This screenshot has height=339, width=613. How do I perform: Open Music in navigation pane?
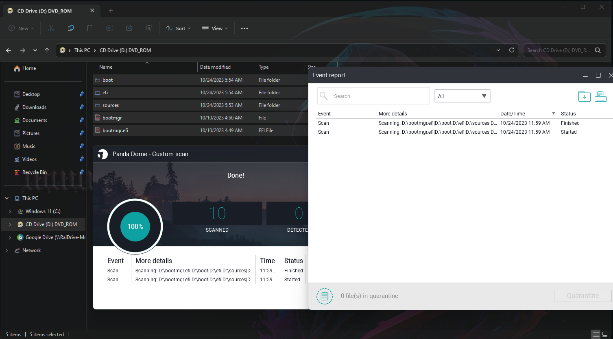pyautogui.click(x=28, y=146)
